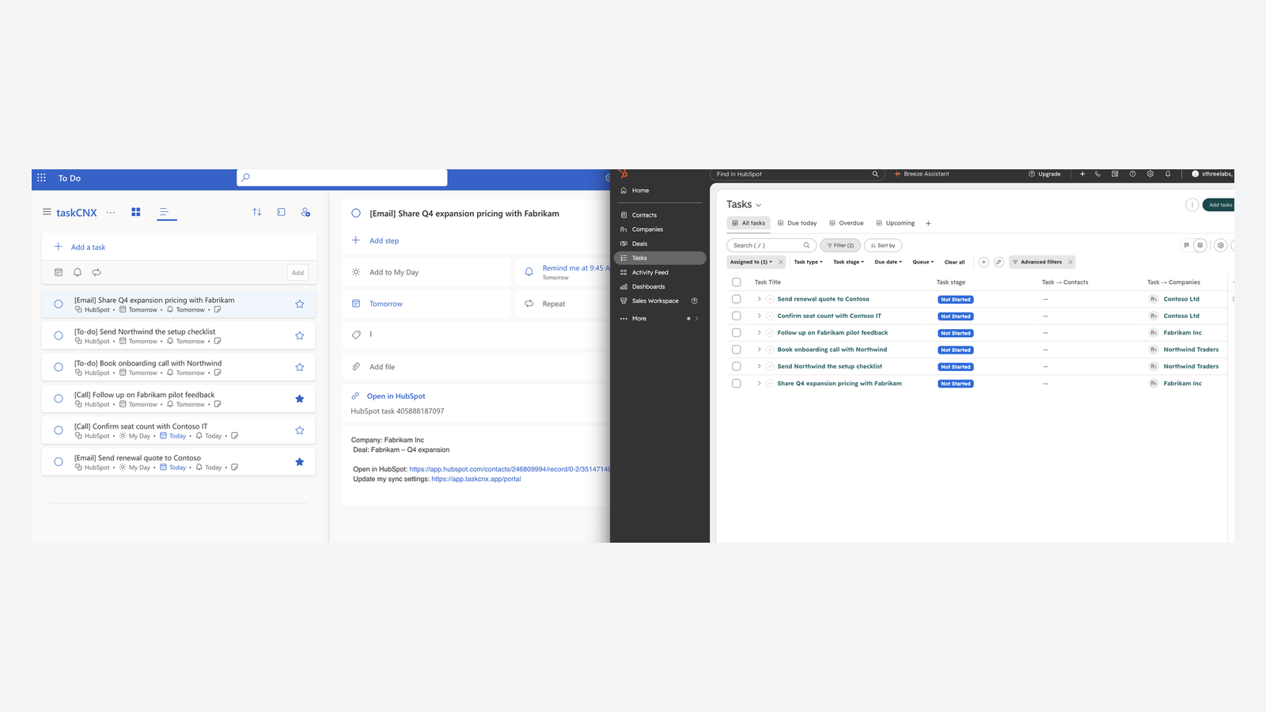The height and width of the screenshot is (712, 1266).
Task: Expand the Tasks title dropdown in HubSpot
Action: [x=759, y=205]
